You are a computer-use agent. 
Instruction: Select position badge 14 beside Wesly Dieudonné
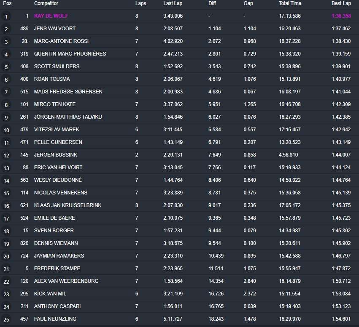[x=6, y=181]
